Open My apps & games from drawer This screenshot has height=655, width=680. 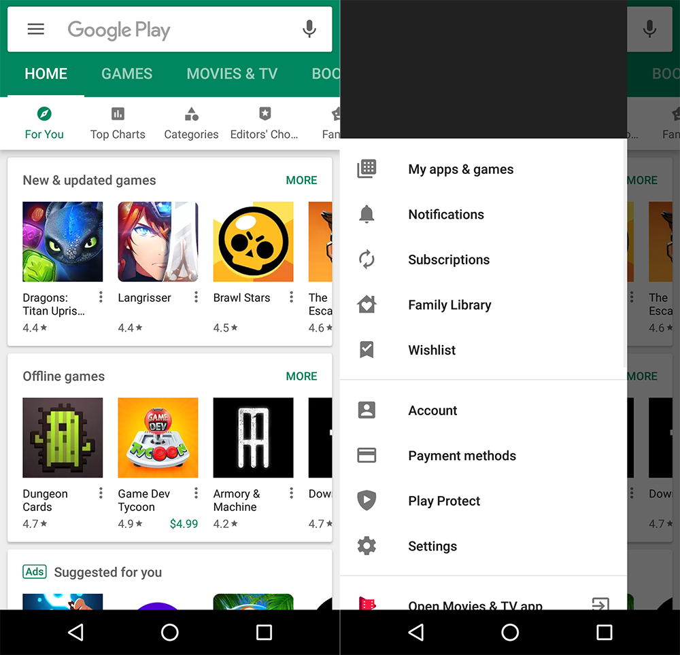coord(483,169)
